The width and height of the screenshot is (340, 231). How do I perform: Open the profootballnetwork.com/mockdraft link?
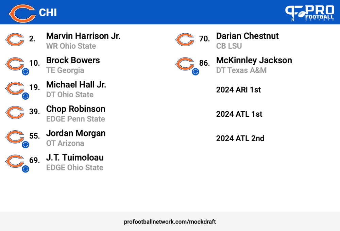point(170,222)
